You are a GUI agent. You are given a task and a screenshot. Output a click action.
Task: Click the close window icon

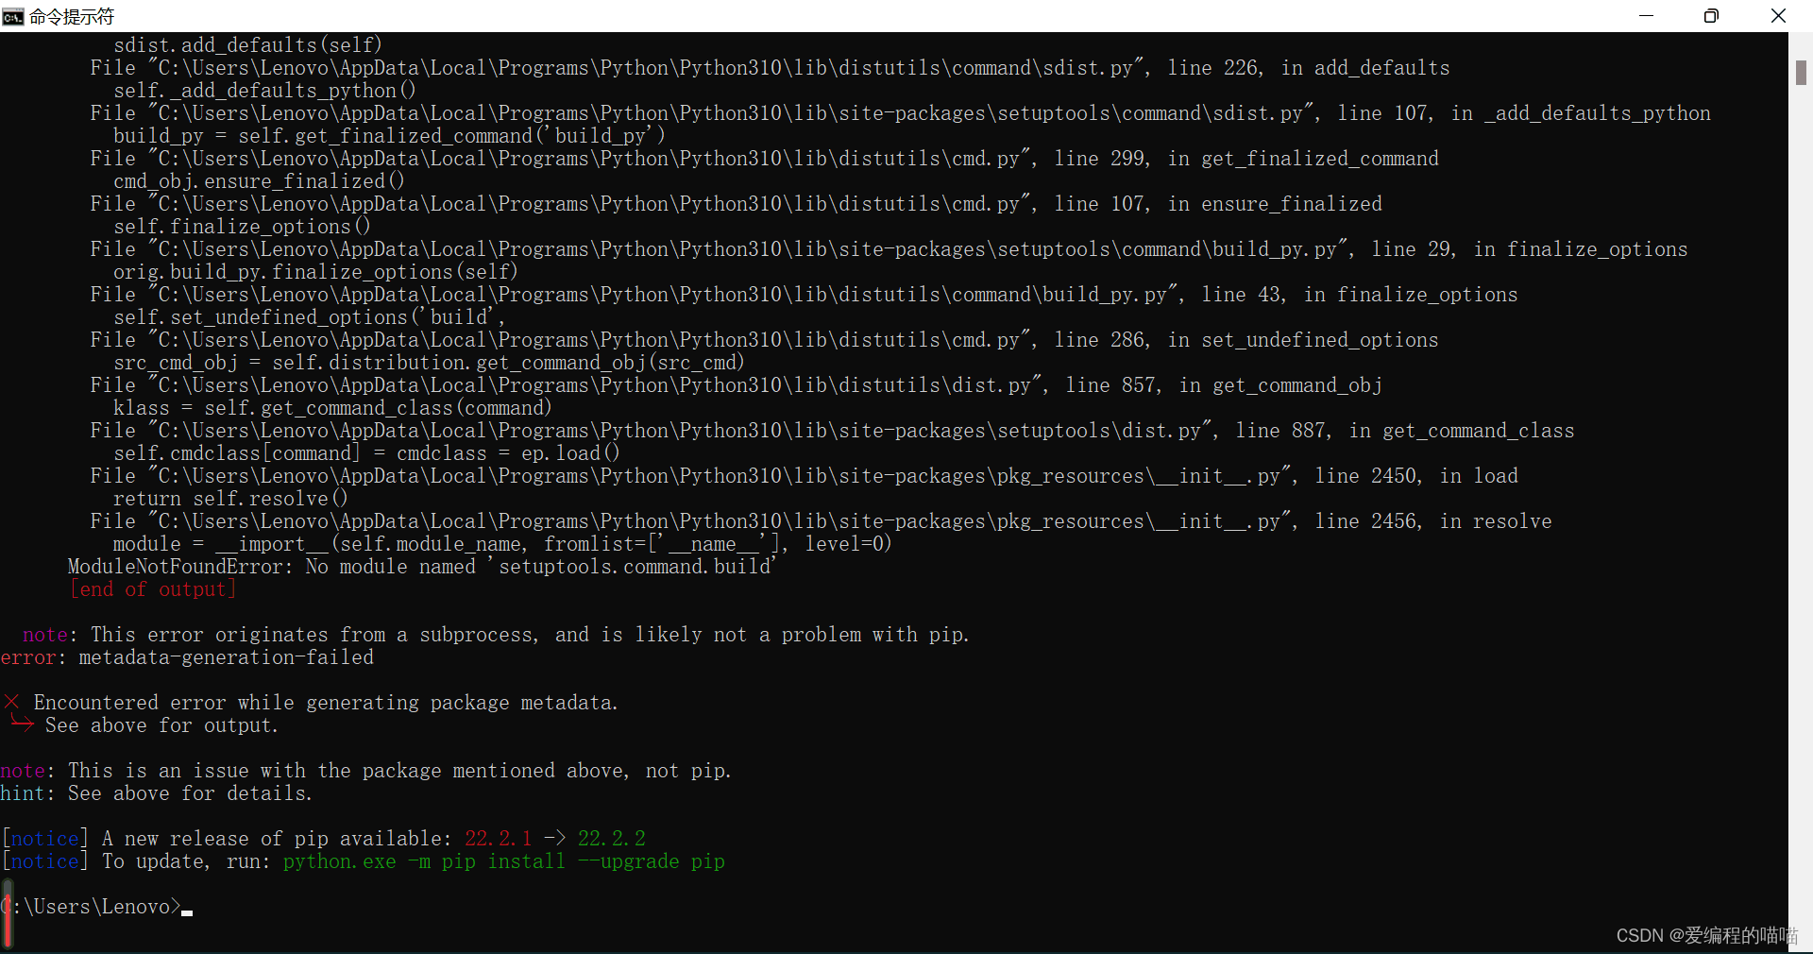coord(1779,15)
